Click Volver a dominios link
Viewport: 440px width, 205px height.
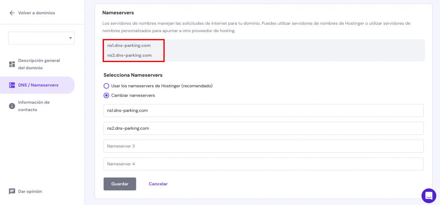coord(37,13)
